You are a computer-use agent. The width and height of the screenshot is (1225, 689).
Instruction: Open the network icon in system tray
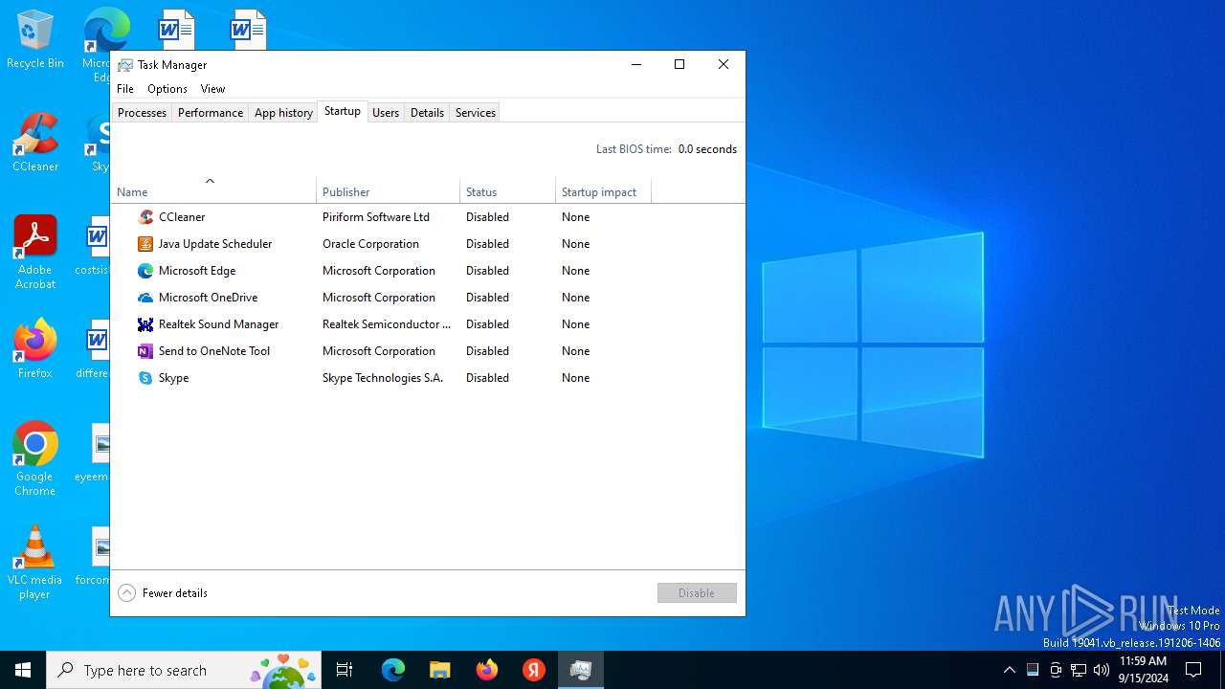(1079, 670)
